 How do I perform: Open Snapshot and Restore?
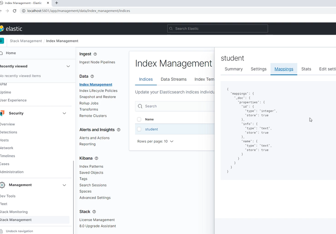click(x=98, y=97)
